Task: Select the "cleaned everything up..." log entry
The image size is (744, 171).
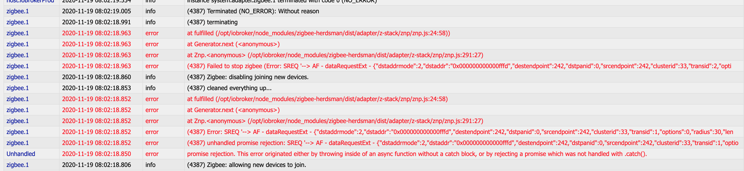Action: pyautogui.click(x=229, y=88)
